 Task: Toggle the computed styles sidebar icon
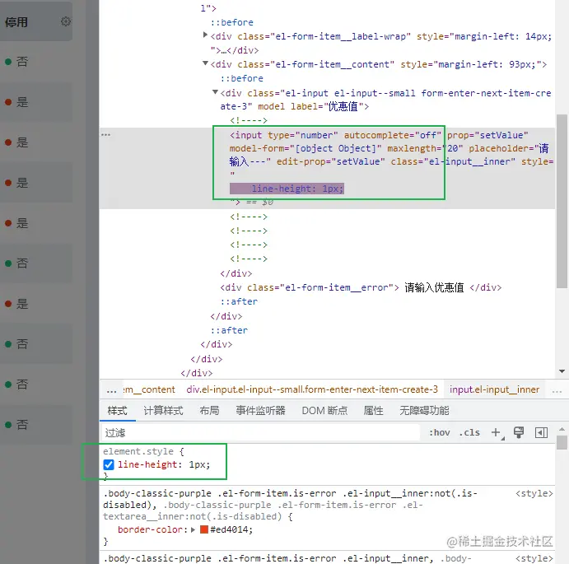click(x=541, y=432)
